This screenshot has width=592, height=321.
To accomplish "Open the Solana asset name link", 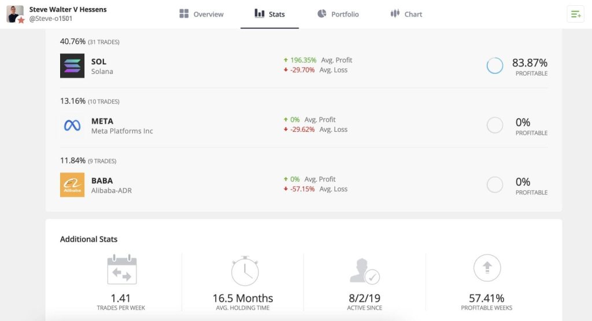I will pos(102,72).
